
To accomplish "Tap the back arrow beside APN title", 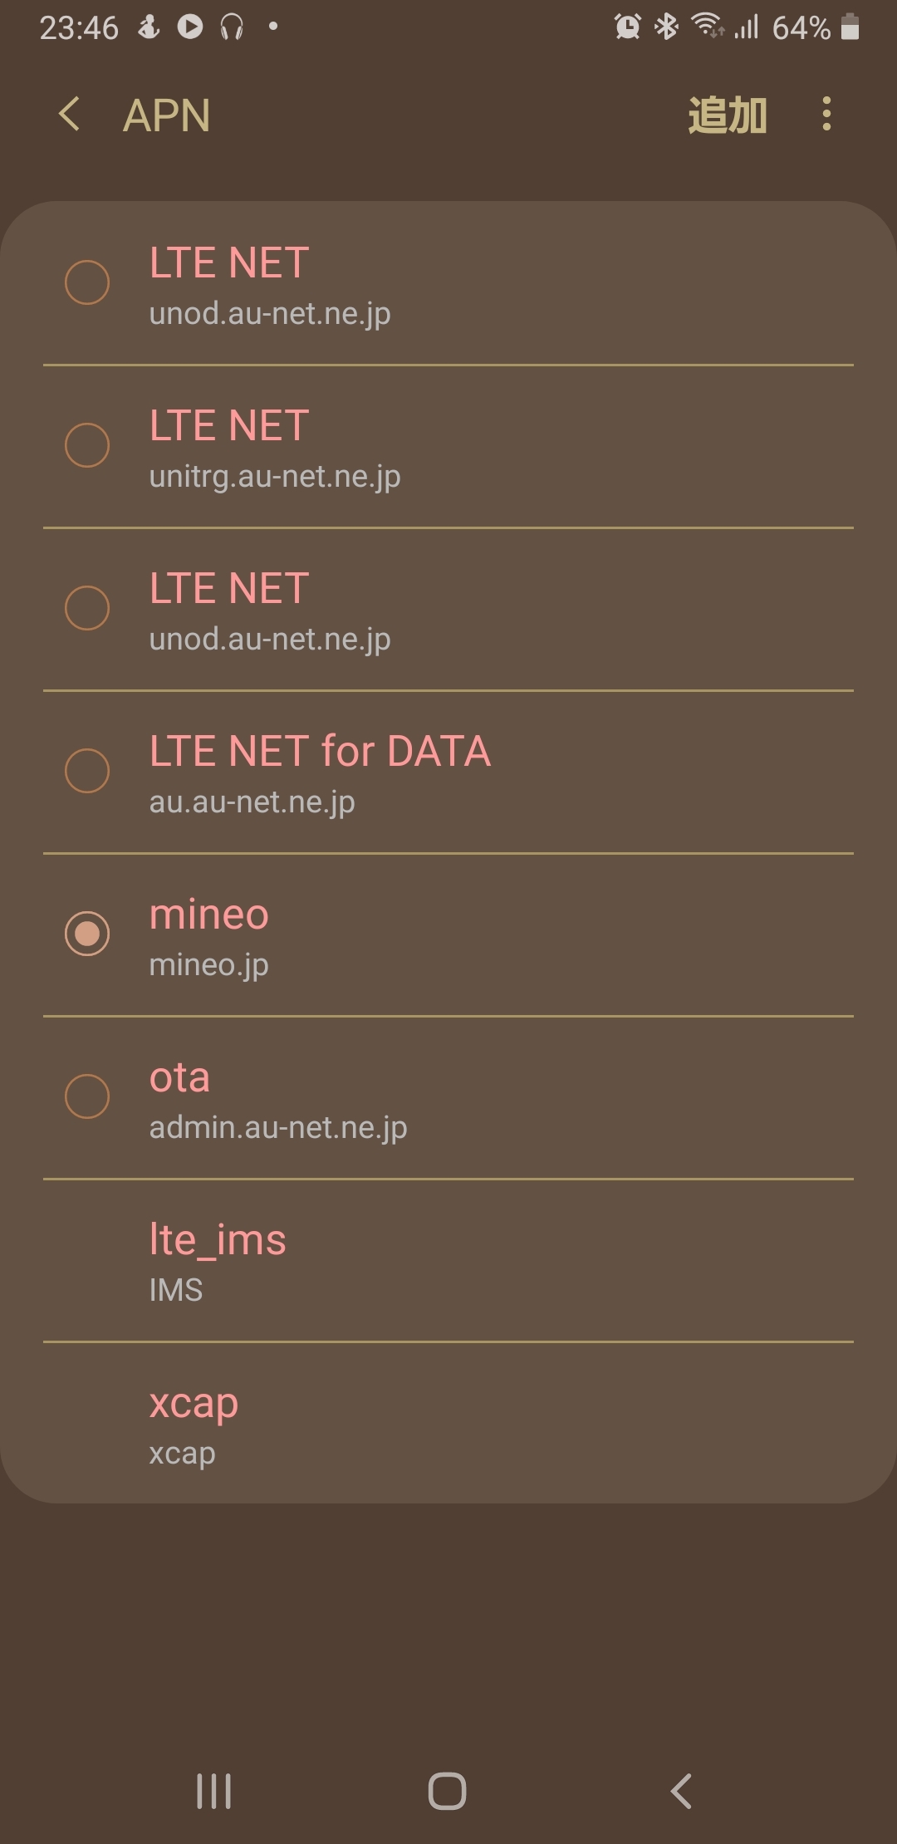I will 70,114.
